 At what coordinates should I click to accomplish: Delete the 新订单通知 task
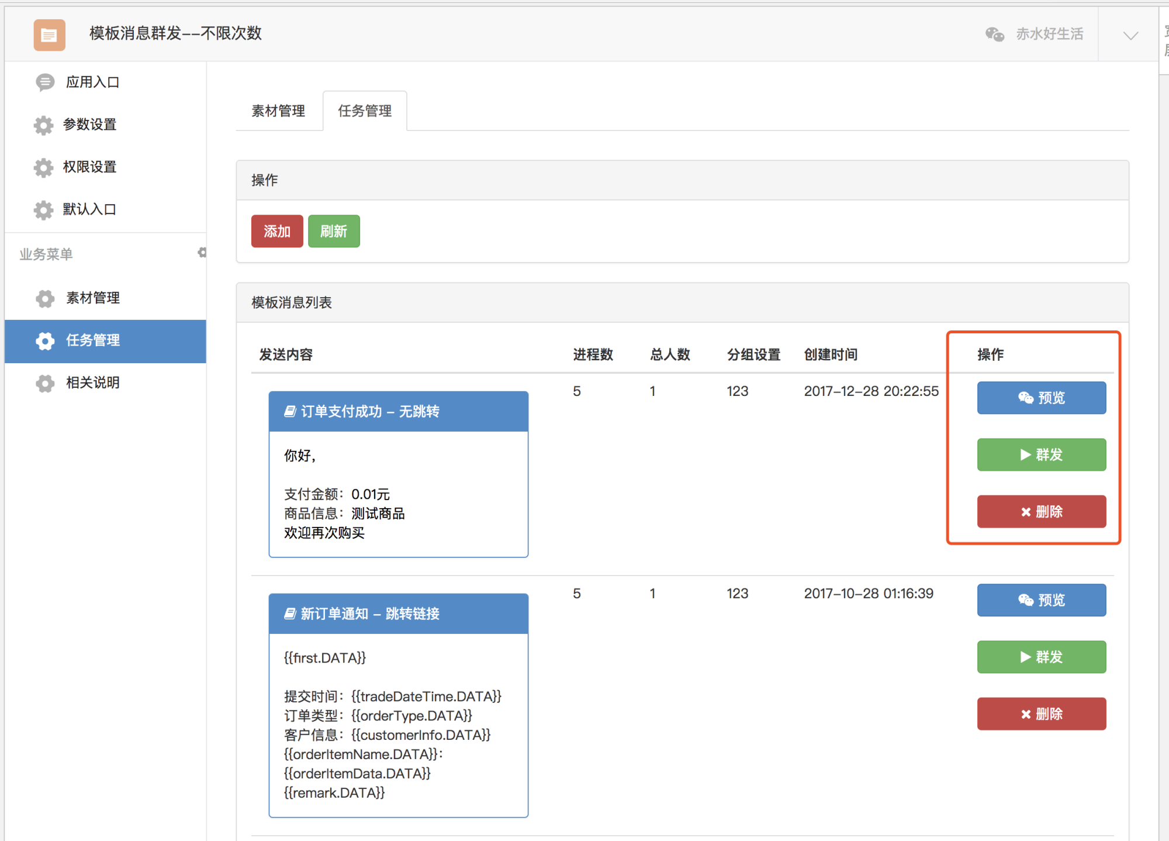click(1042, 714)
